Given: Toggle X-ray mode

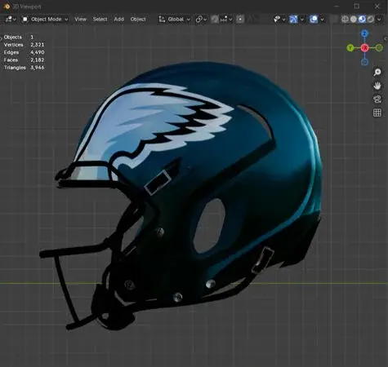Looking at the screenshot, I should click(333, 19).
